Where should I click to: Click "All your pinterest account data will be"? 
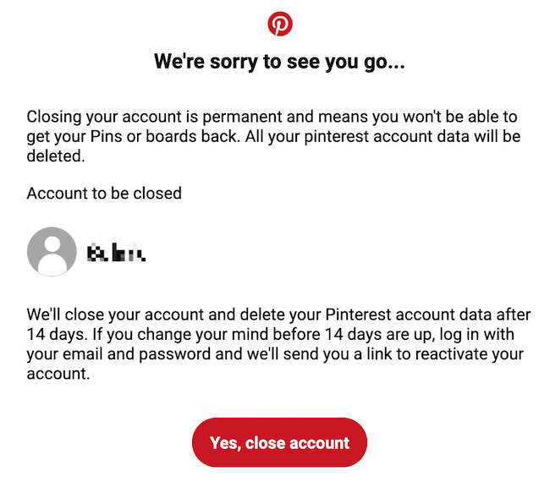(383, 136)
